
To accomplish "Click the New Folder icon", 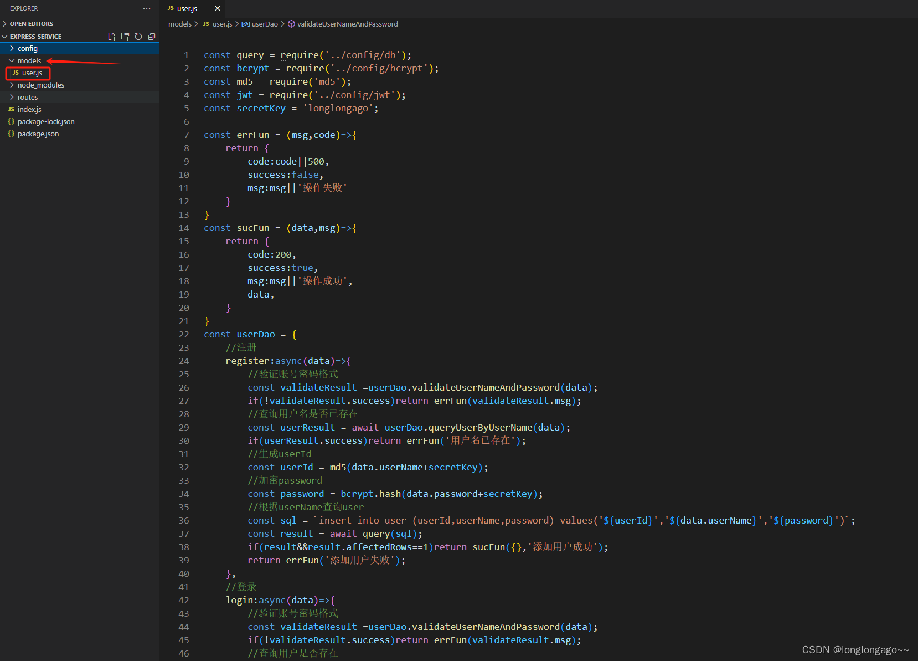I will click(125, 37).
